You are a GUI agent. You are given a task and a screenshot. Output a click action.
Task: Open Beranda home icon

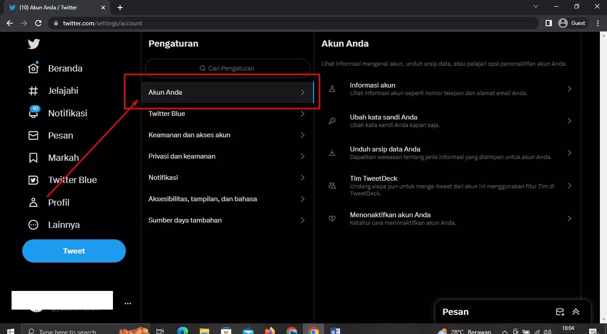point(33,68)
